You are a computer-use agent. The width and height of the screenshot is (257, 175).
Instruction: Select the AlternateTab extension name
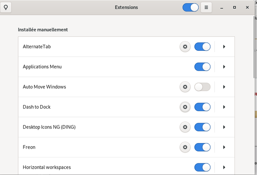37,47
